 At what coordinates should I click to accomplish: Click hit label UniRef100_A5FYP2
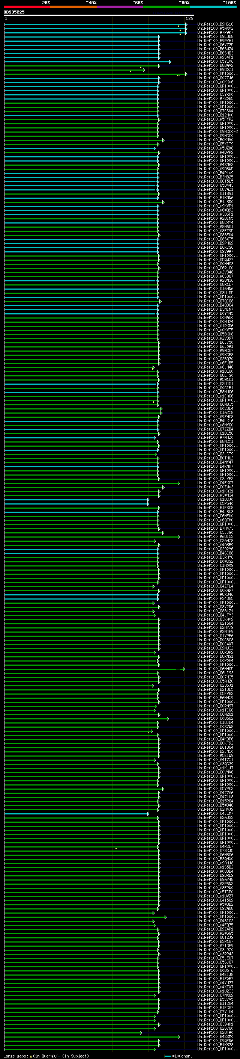pyautogui.click(x=215, y=119)
